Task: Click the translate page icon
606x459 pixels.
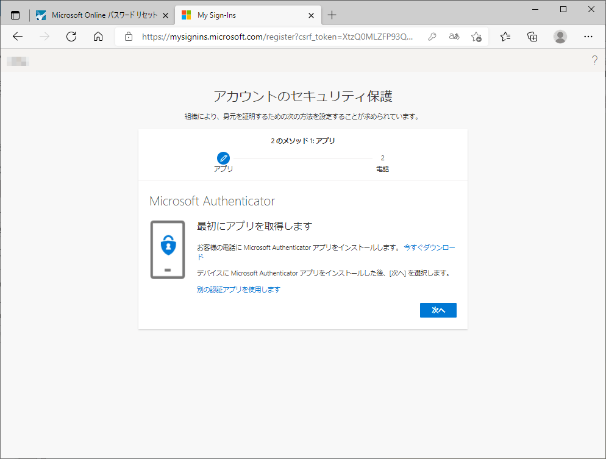Action: [454, 37]
